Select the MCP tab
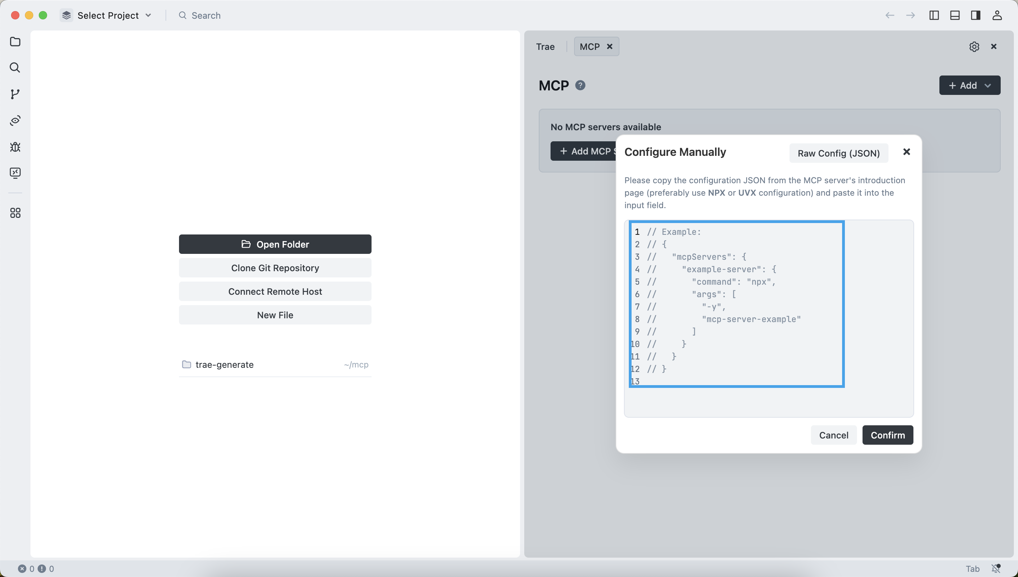 coord(589,47)
